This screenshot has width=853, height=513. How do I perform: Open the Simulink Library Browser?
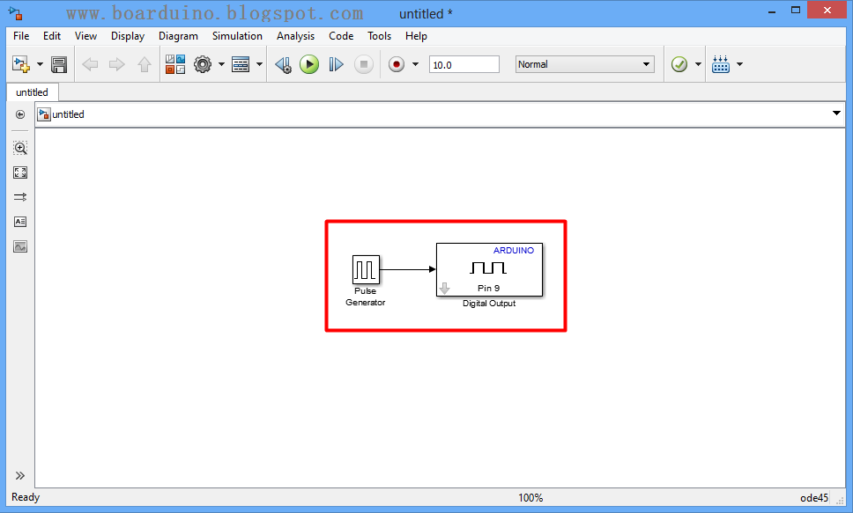[174, 63]
